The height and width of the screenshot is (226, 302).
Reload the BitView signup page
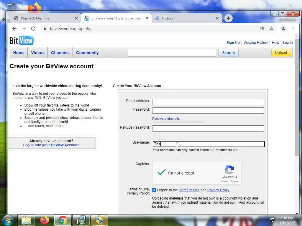click(33, 29)
